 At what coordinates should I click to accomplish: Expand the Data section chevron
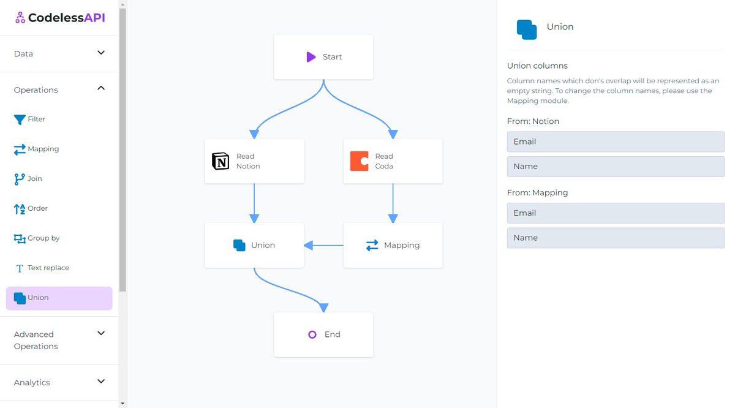pos(101,53)
